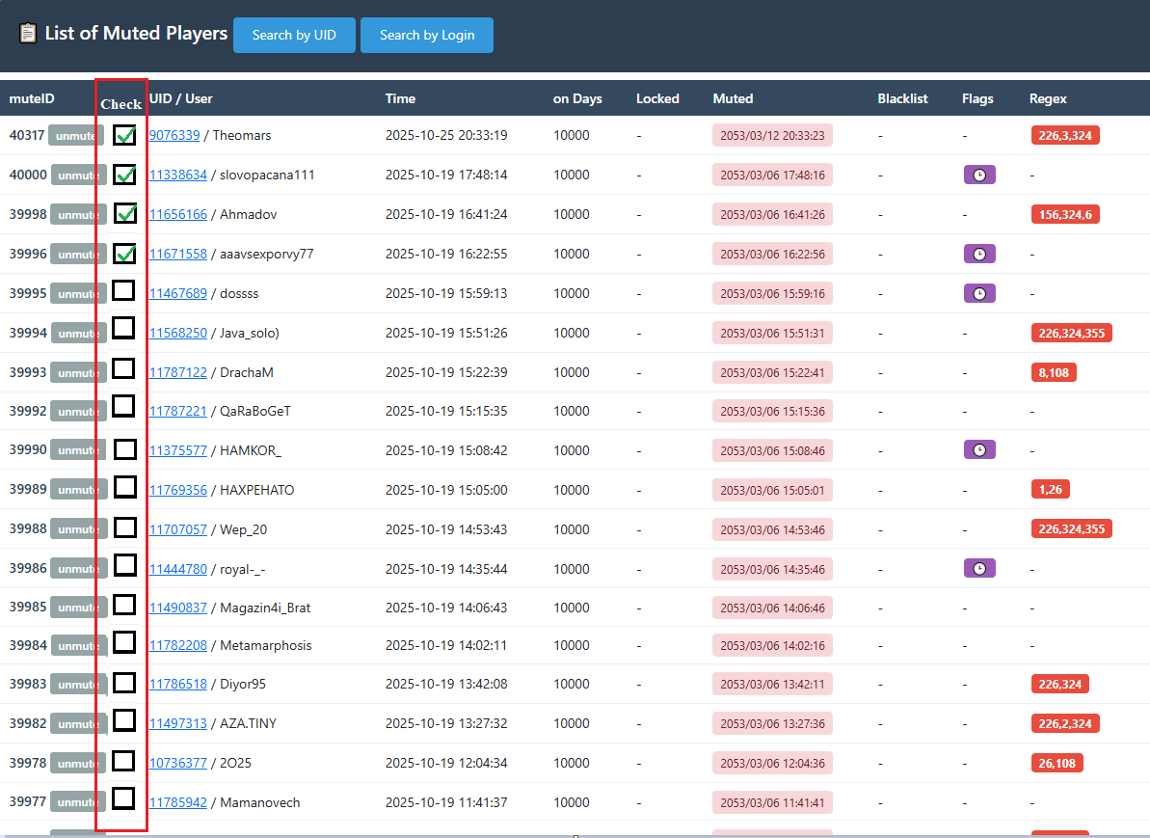The height and width of the screenshot is (838, 1150).
Task: Uncheck the checkbox for Theomars
Action: (124, 135)
